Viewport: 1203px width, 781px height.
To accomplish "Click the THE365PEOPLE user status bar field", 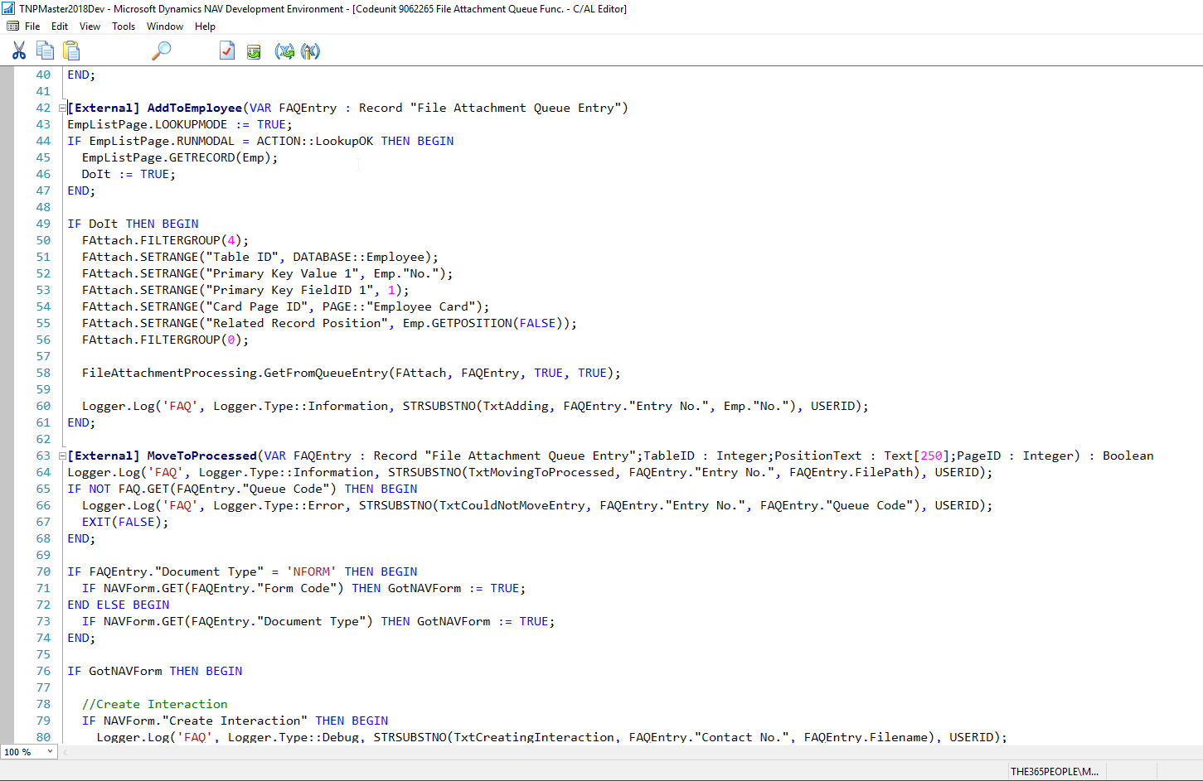I will point(1054,771).
